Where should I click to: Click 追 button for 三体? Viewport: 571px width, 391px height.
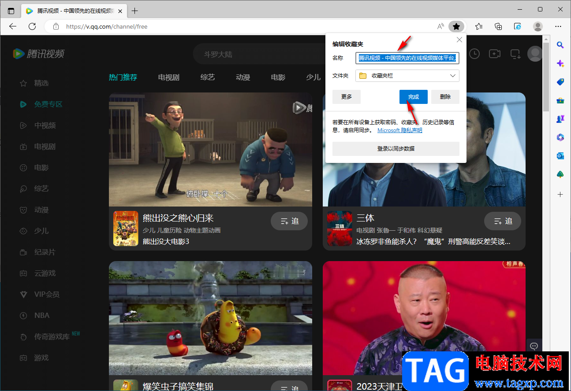click(x=503, y=221)
